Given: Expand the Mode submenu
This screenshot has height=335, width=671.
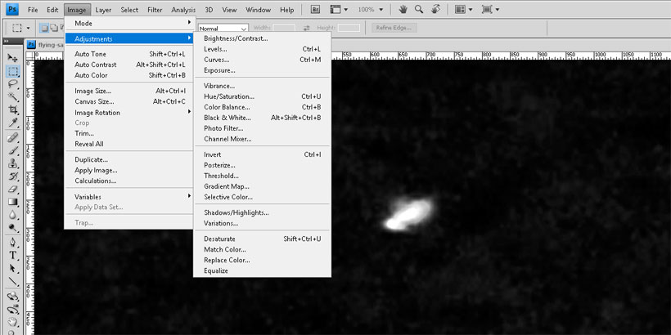Looking at the screenshot, I should pyautogui.click(x=130, y=23).
